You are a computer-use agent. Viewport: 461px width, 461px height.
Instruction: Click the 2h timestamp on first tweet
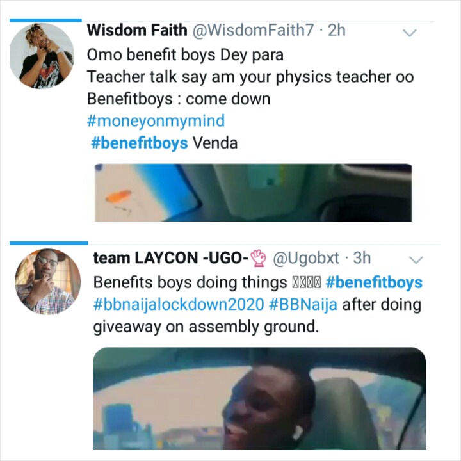click(337, 30)
